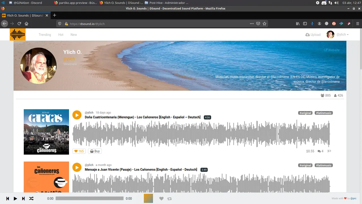The height and width of the screenshot is (204, 362).
Task: Play the Mensaje a Juan Vicente track
Action: 77,167
